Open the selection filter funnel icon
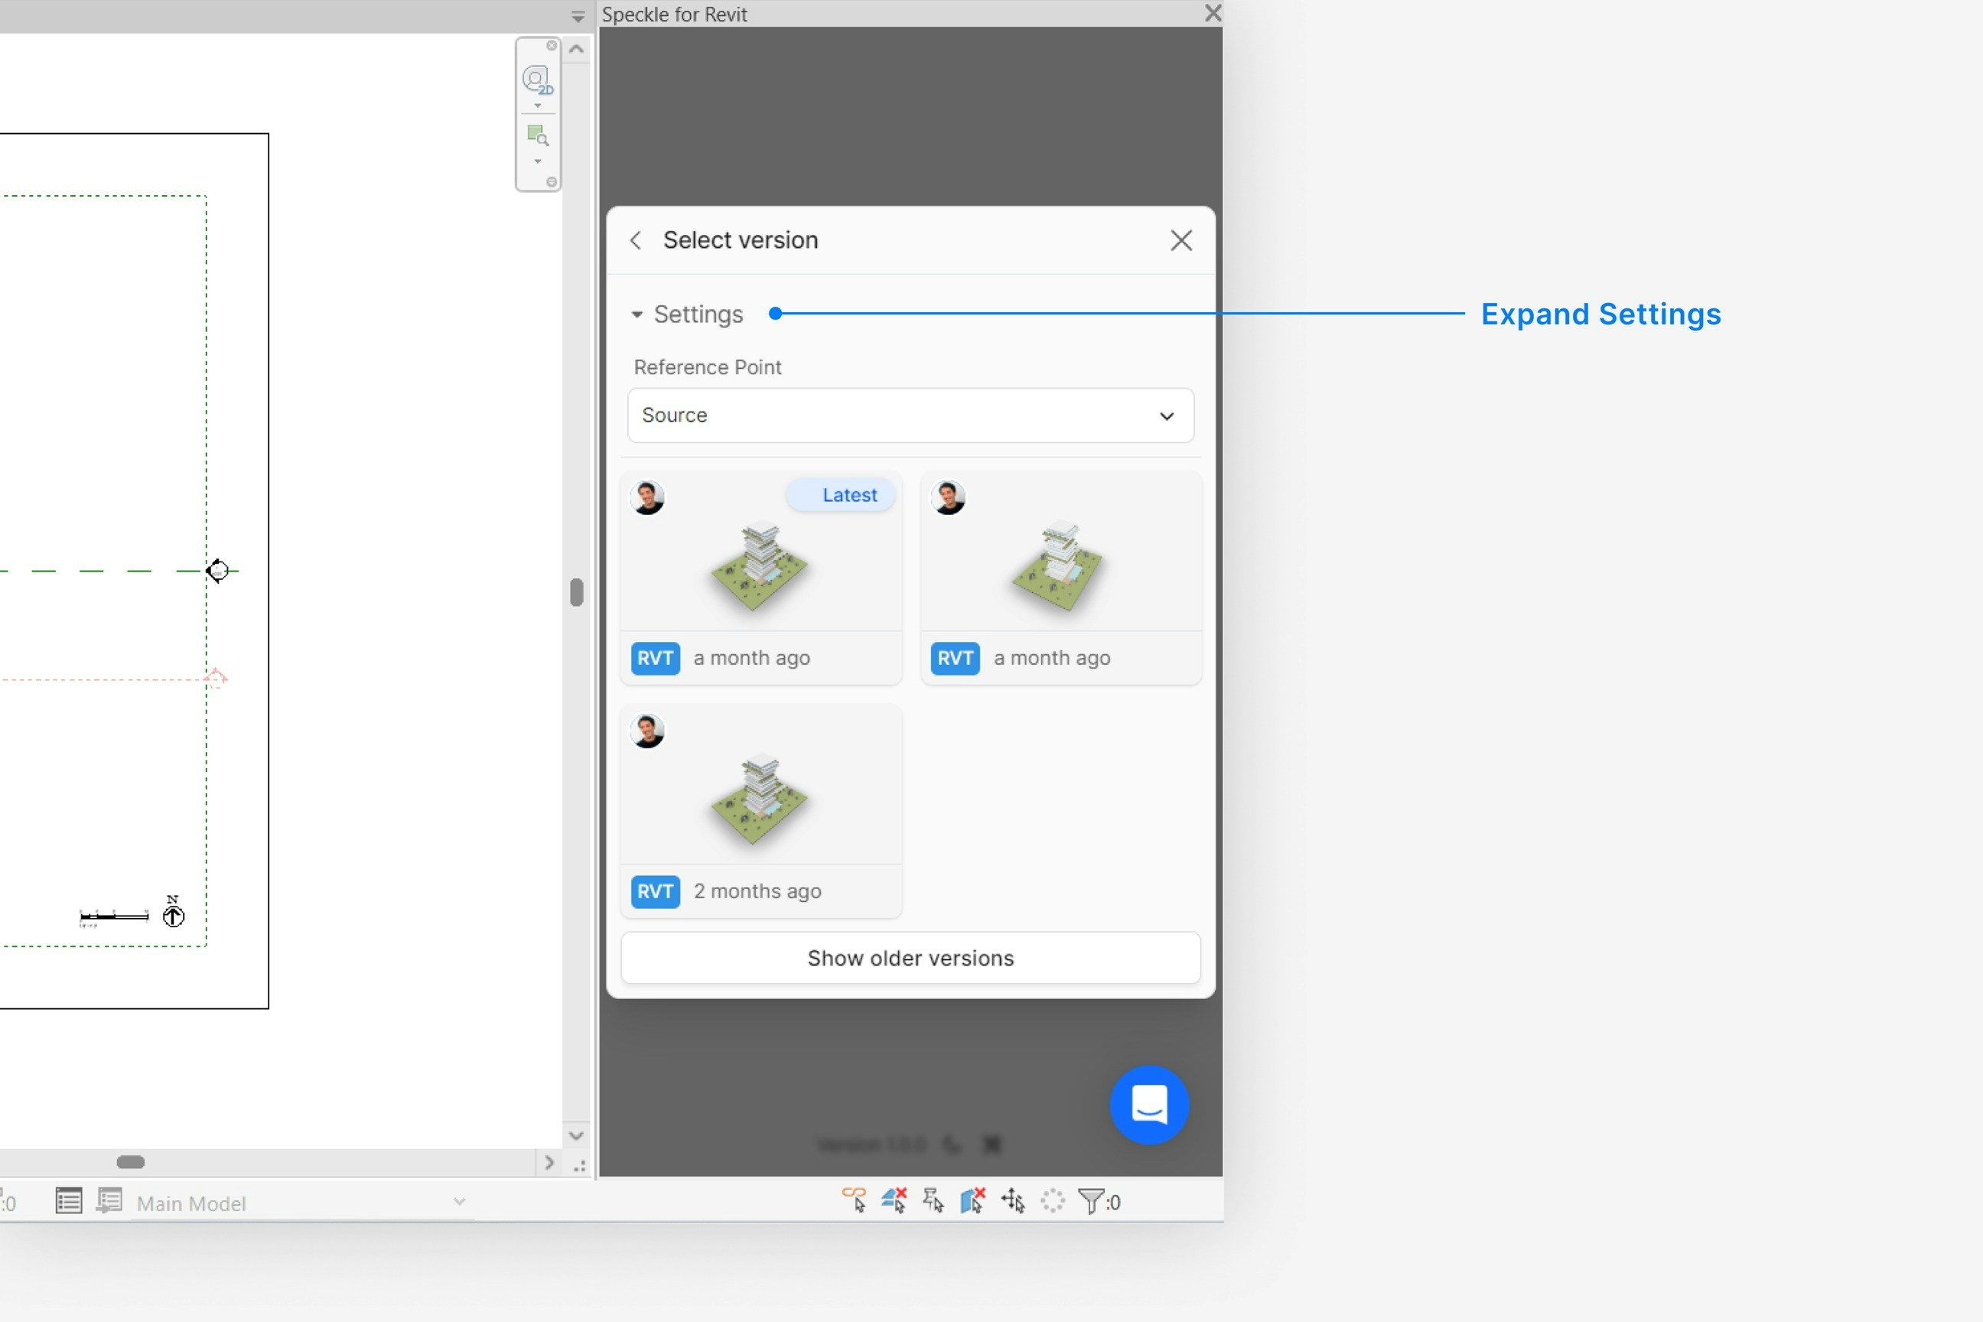1983x1322 pixels. [x=1091, y=1200]
